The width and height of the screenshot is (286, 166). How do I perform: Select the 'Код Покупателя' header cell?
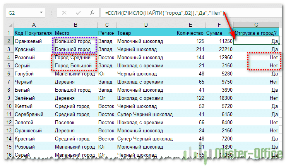34,33
